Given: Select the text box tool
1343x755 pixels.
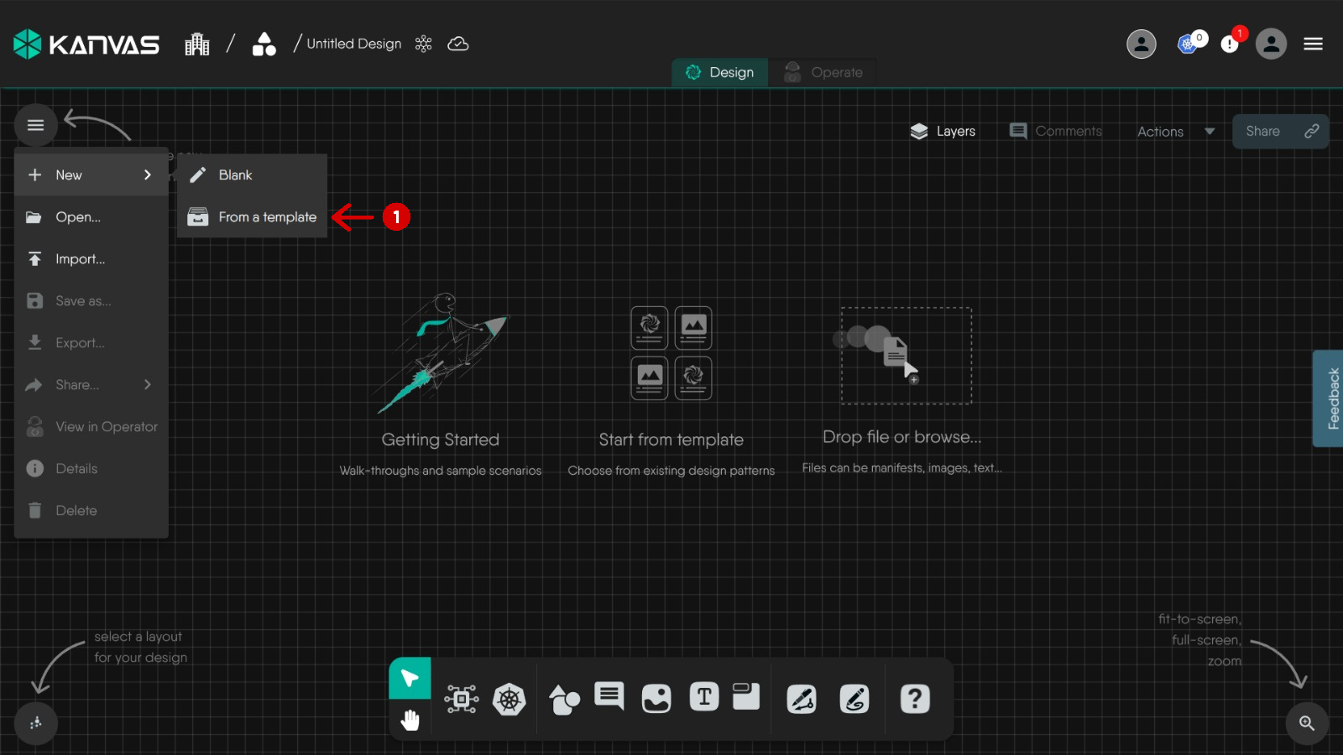Looking at the screenshot, I should click(704, 696).
